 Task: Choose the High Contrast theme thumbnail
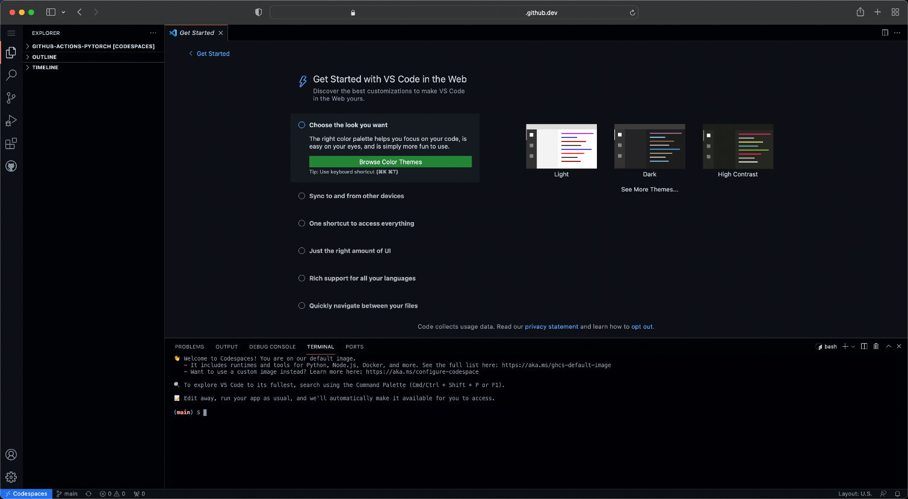pyautogui.click(x=738, y=146)
